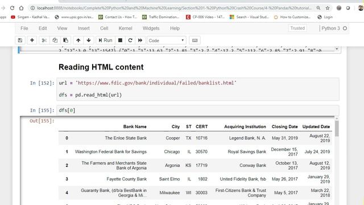Copy selected cells icon
This screenshot has height=205, width=364.
point(55,40)
